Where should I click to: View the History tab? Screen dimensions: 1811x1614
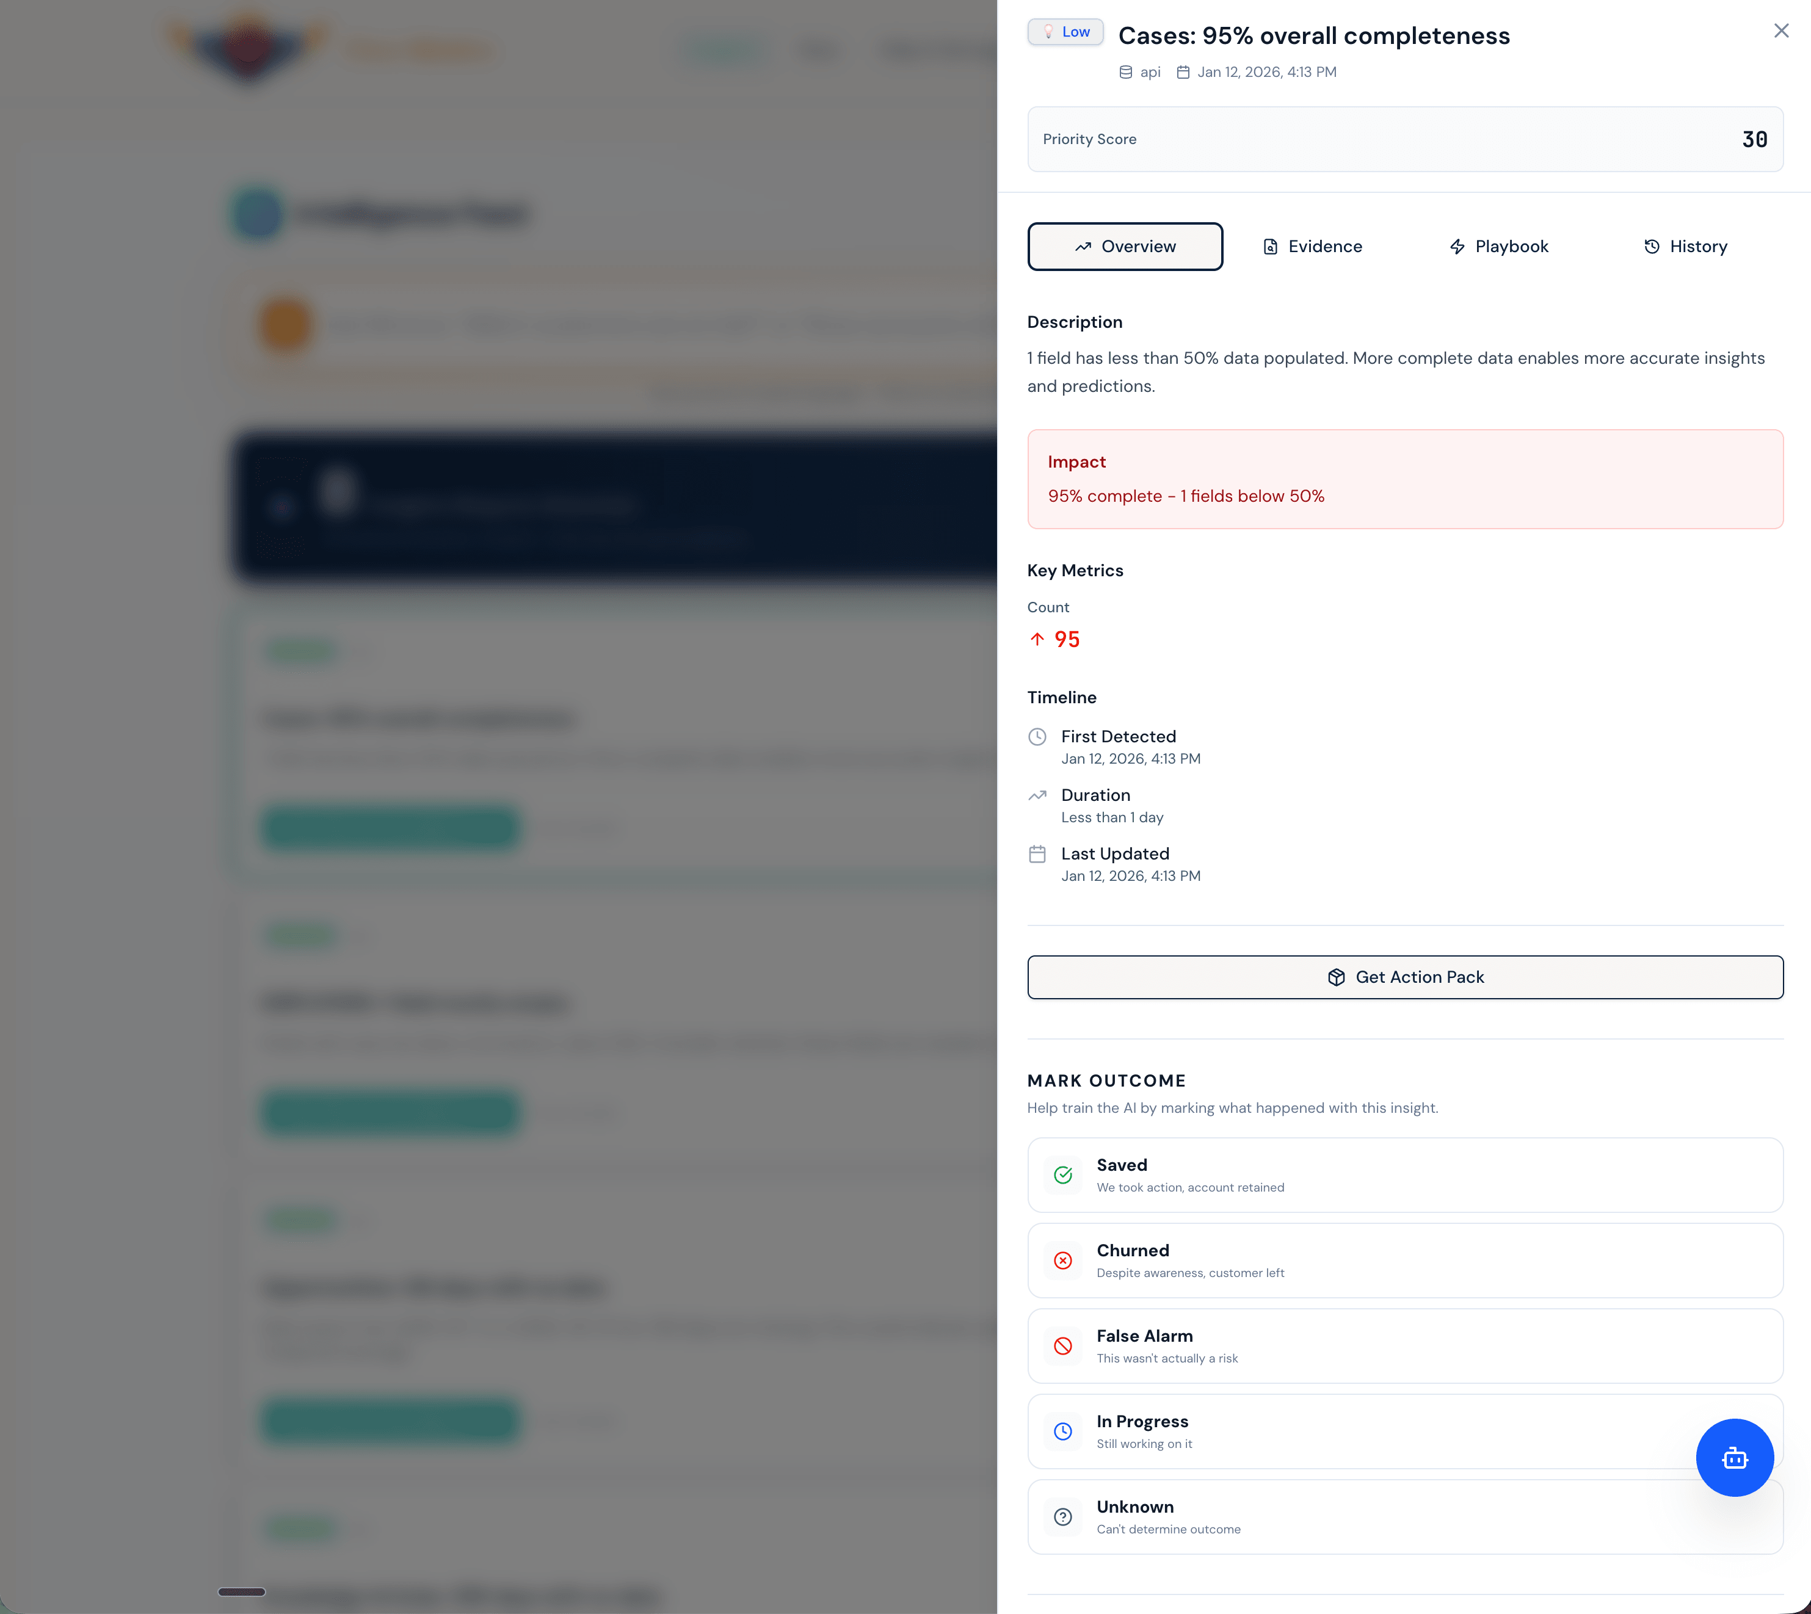(x=1684, y=247)
